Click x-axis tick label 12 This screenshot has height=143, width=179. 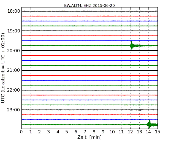tap(130, 132)
